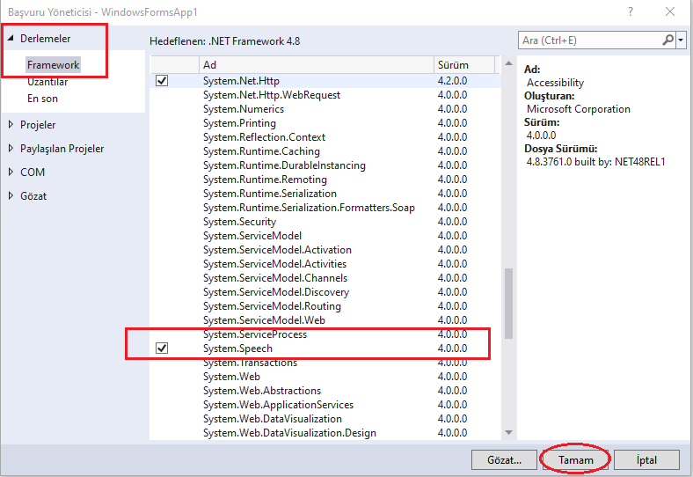
Task: Sort by the Ad column header
Action: 316,64
